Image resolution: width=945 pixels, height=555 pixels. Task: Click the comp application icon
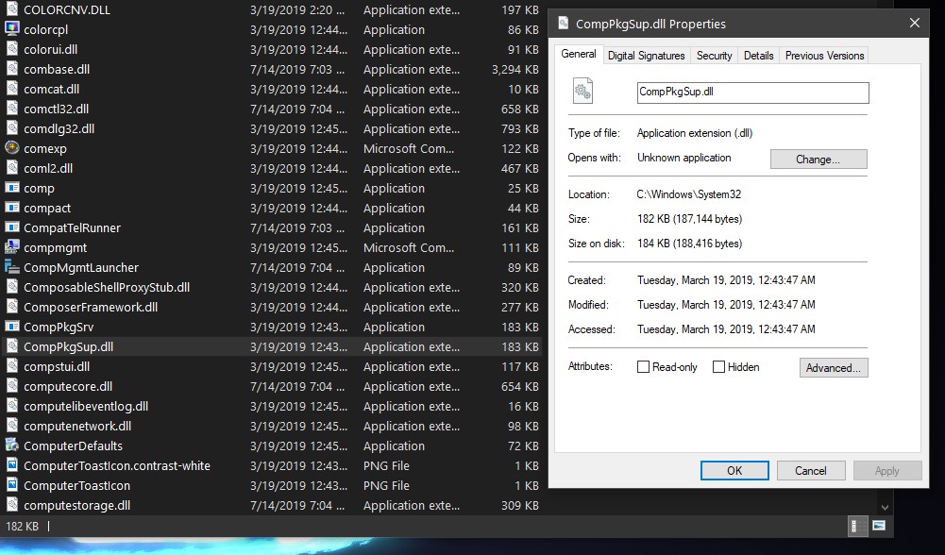(12, 188)
